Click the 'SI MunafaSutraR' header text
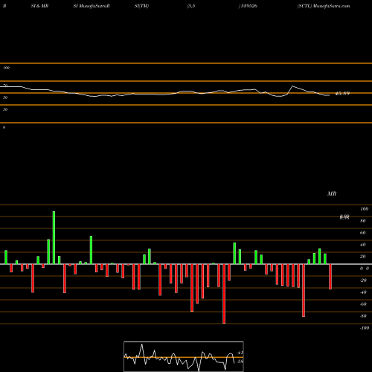The height and width of the screenshot is (372, 372). coord(92,6)
